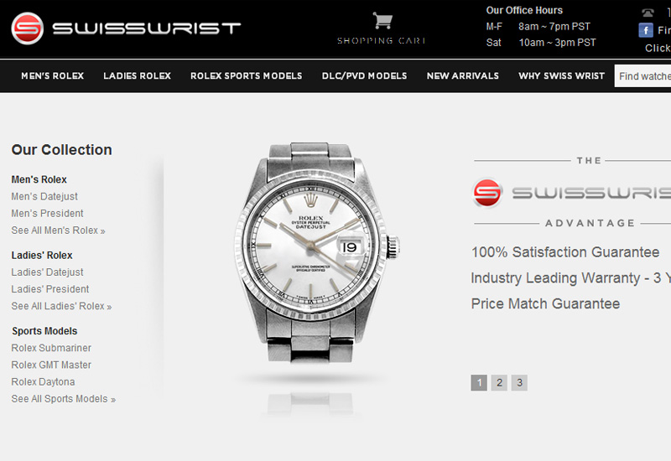Select slide 1 in the banner pager
The width and height of the screenshot is (671, 461).
tap(479, 383)
